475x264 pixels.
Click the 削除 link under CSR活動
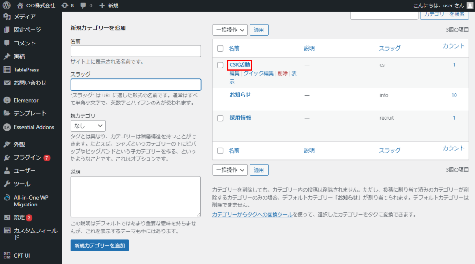pos(282,73)
